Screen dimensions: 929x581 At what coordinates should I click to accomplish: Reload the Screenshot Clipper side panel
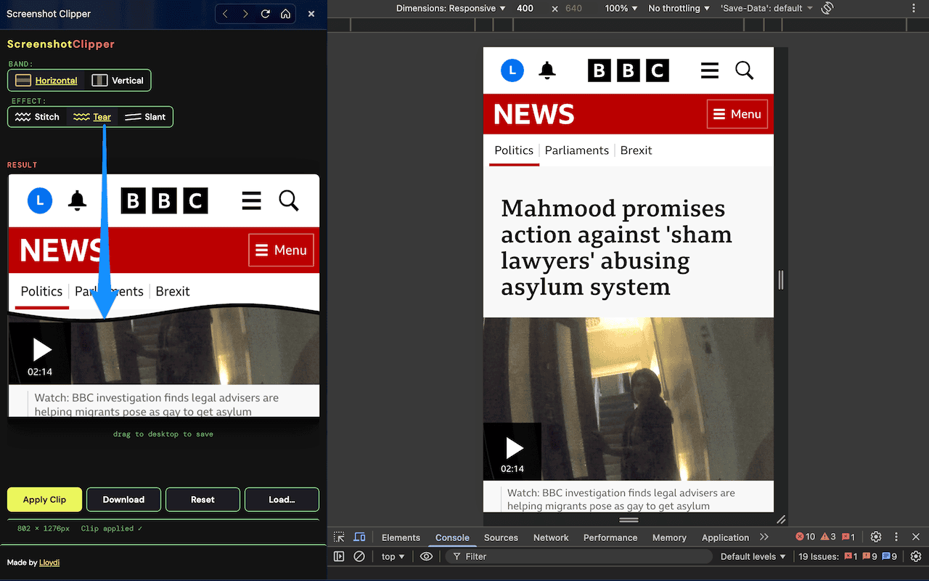point(266,14)
